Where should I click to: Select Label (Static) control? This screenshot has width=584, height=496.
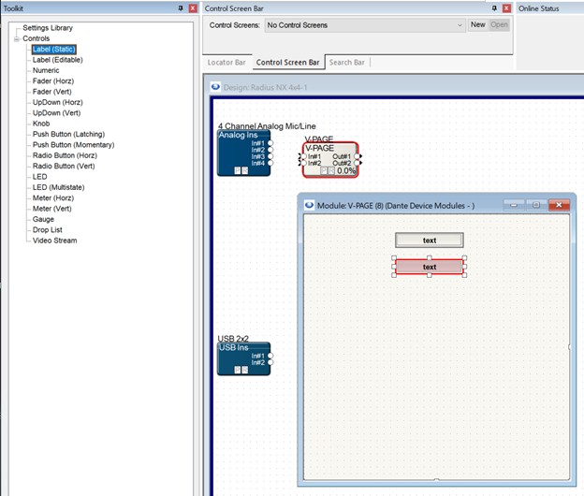click(x=54, y=50)
